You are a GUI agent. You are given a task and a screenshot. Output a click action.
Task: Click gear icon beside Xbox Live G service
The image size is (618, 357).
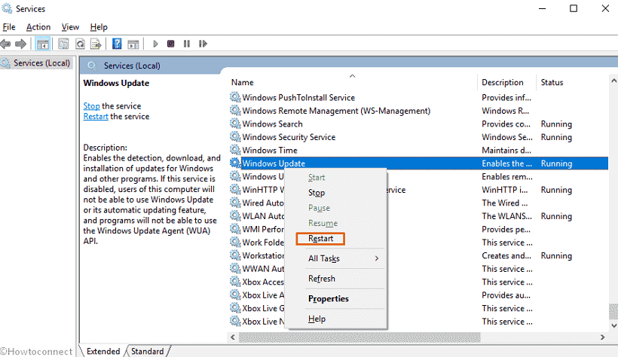coord(235,308)
